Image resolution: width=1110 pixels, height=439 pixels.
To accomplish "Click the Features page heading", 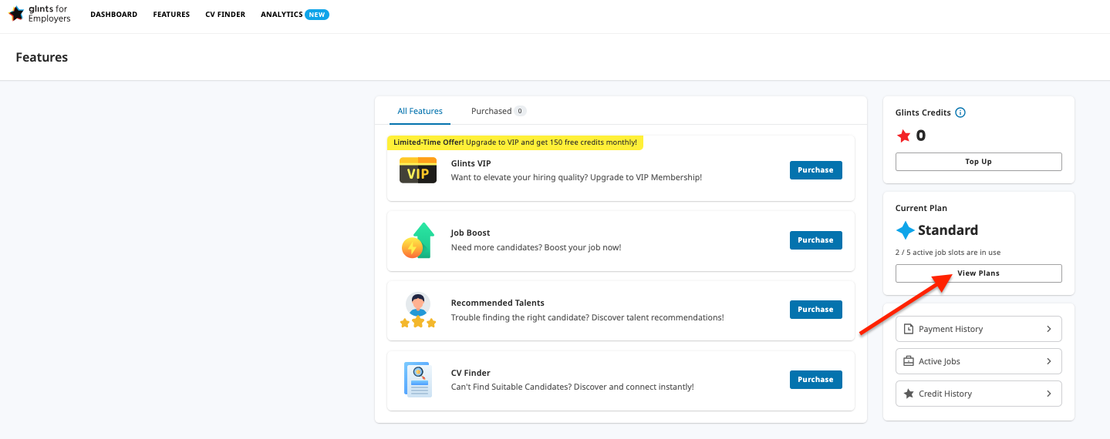I will click(x=42, y=57).
